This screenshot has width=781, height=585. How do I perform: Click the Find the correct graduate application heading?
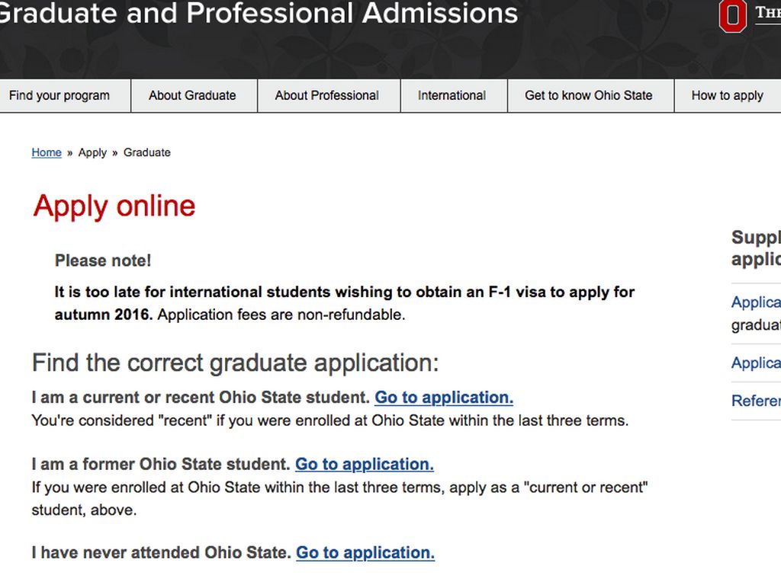pos(235,363)
